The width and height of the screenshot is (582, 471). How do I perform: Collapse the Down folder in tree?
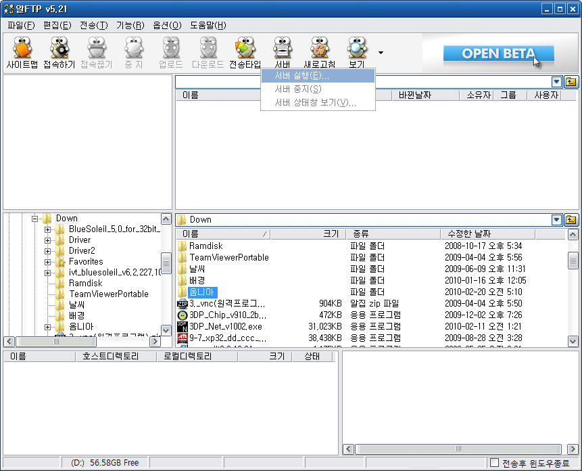click(35, 219)
